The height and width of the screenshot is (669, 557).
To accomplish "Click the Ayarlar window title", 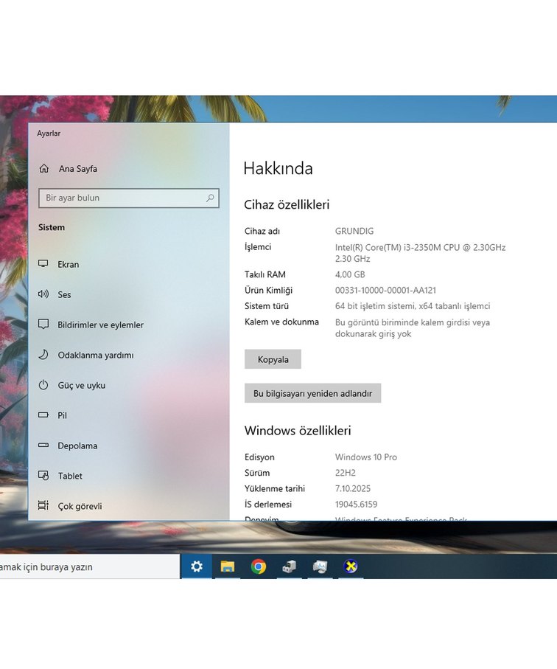I will (x=49, y=134).
